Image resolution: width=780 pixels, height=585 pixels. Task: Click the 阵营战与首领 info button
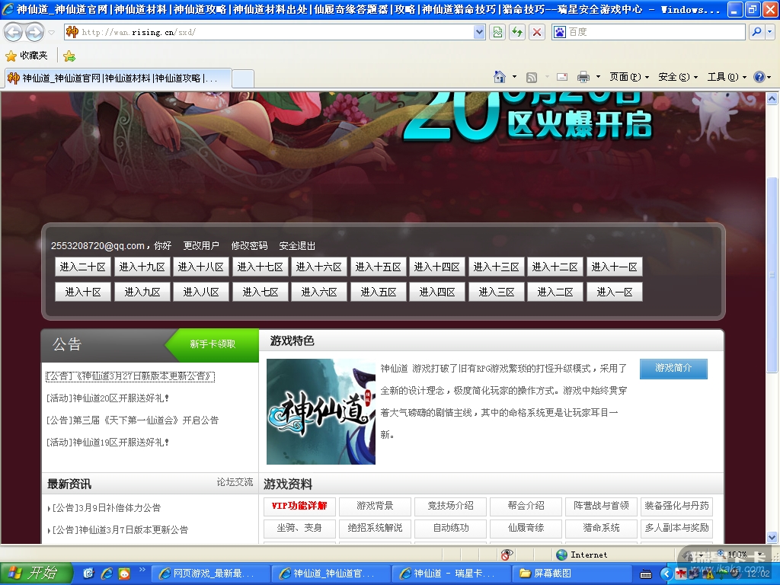tap(602, 507)
